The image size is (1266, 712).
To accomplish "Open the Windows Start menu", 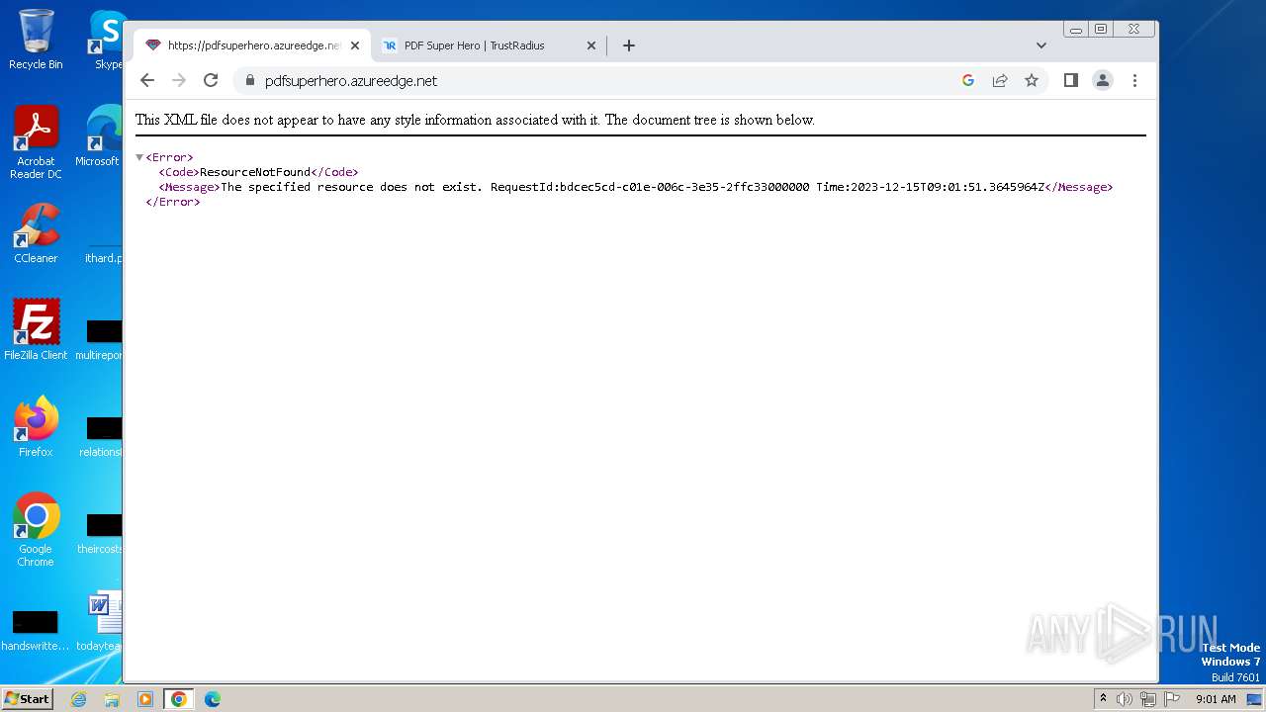I will pyautogui.click(x=28, y=699).
